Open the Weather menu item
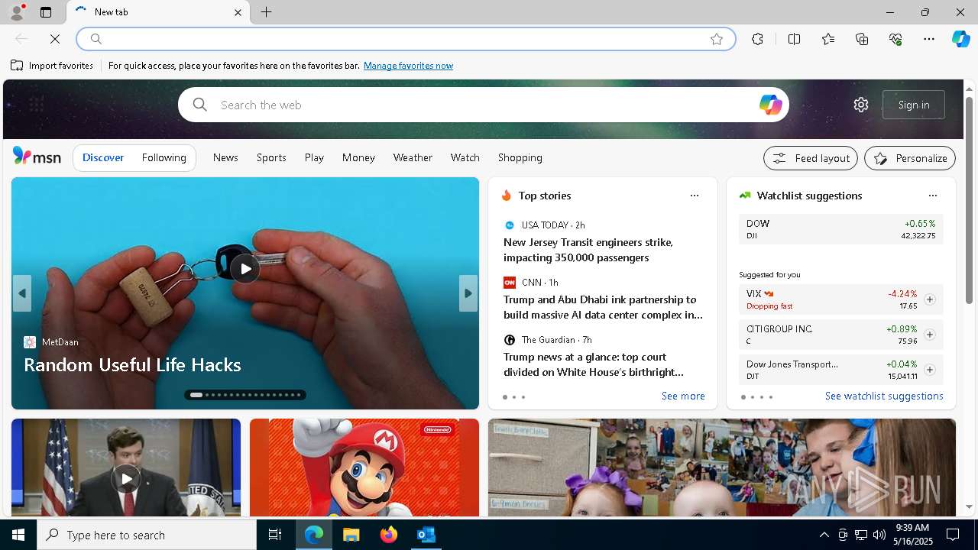978x550 pixels. tap(413, 157)
